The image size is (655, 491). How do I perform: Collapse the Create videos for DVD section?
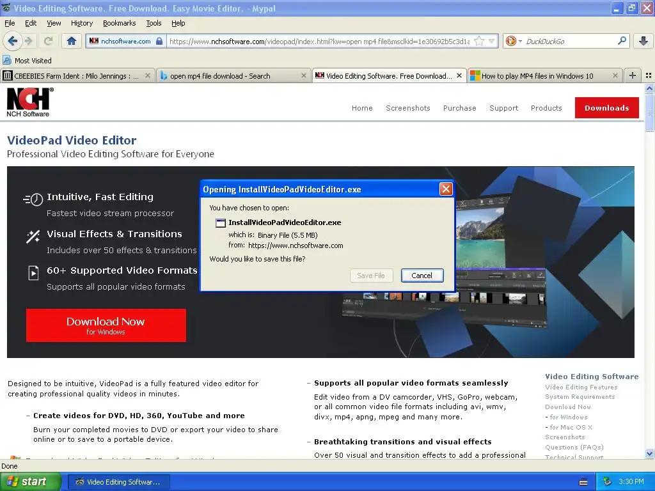point(28,416)
